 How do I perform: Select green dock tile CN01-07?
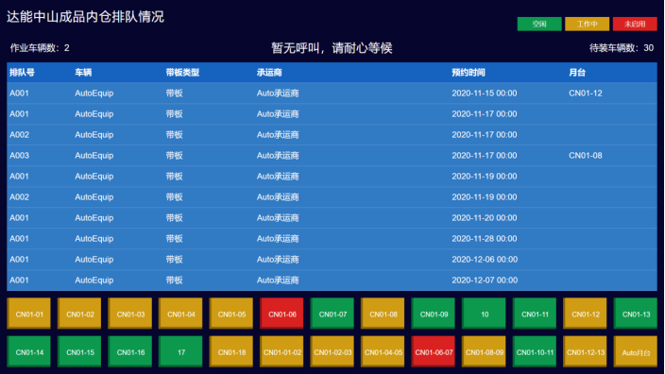[x=332, y=314]
